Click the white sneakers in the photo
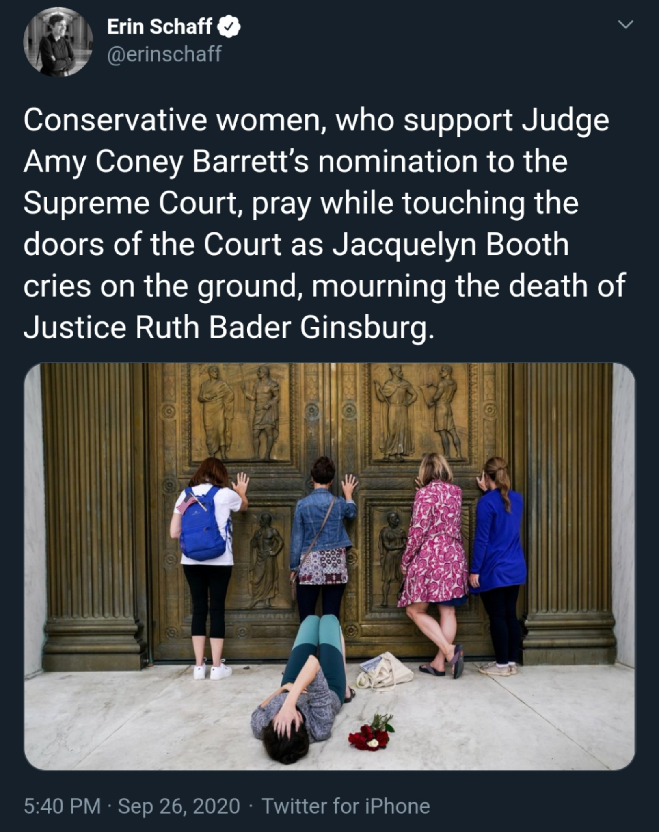Image resolution: width=659 pixels, height=832 pixels. [x=212, y=670]
